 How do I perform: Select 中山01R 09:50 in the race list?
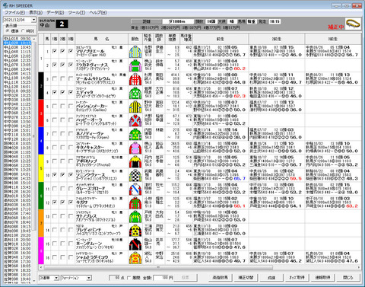point(17,39)
